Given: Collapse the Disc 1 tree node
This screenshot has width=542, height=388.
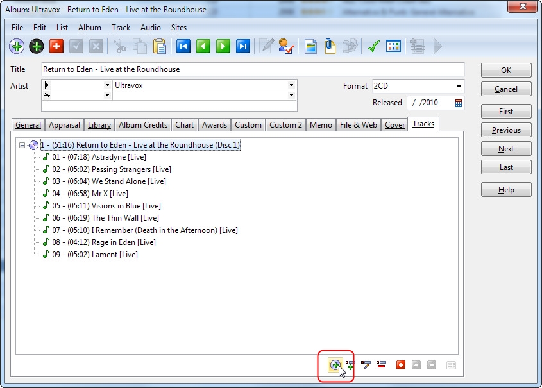Looking at the screenshot, I should click(x=22, y=145).
